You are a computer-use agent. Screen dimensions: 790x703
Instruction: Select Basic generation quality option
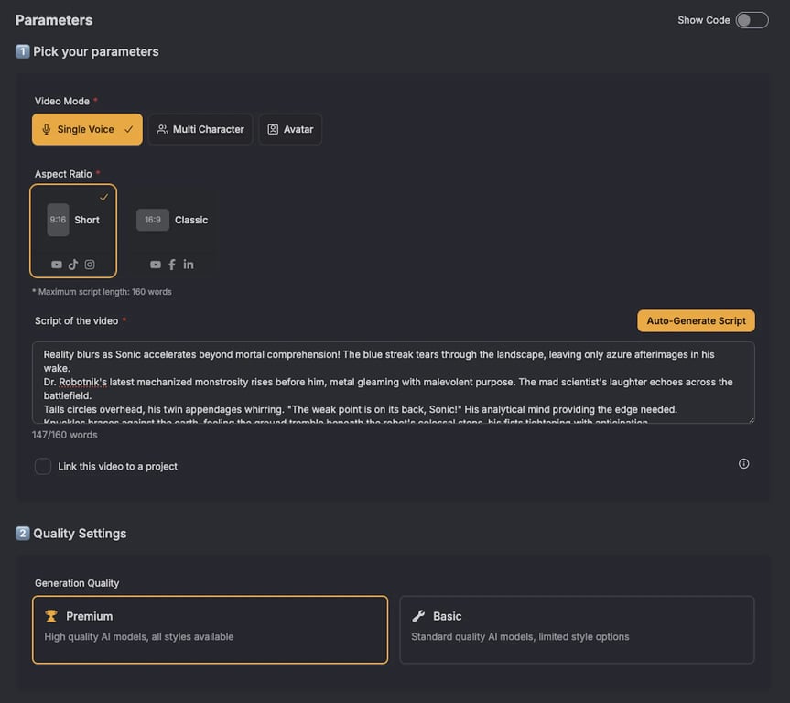pos(577,629)
